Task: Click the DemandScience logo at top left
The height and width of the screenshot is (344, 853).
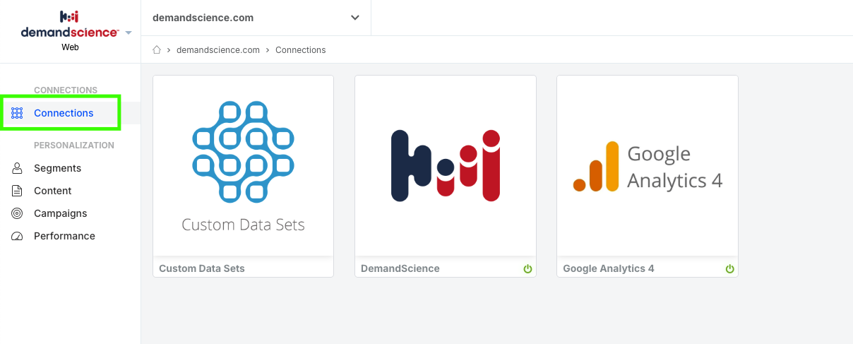Action: click(x=70, y=25)
